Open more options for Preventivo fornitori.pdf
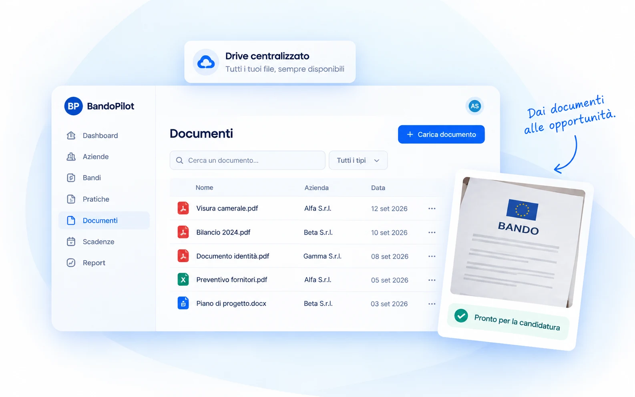 (432, 280)
